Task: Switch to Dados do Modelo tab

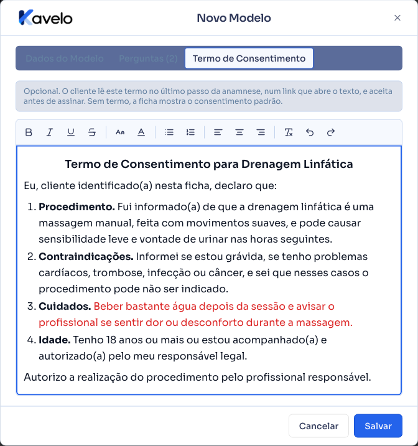Action: [x=65, y=58]
